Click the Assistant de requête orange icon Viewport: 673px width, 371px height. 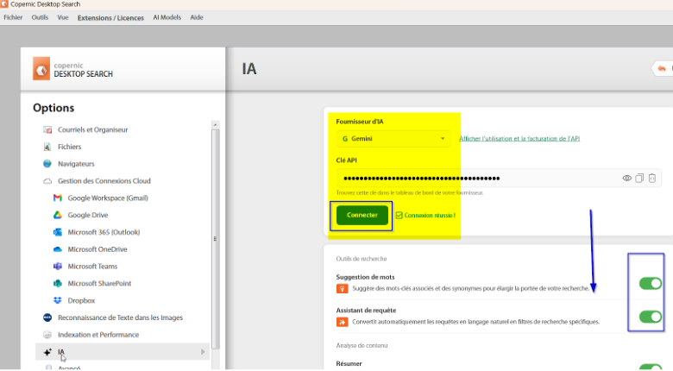[x=342, y=322]
